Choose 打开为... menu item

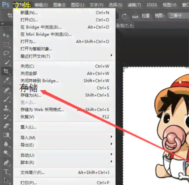(65, 42)
